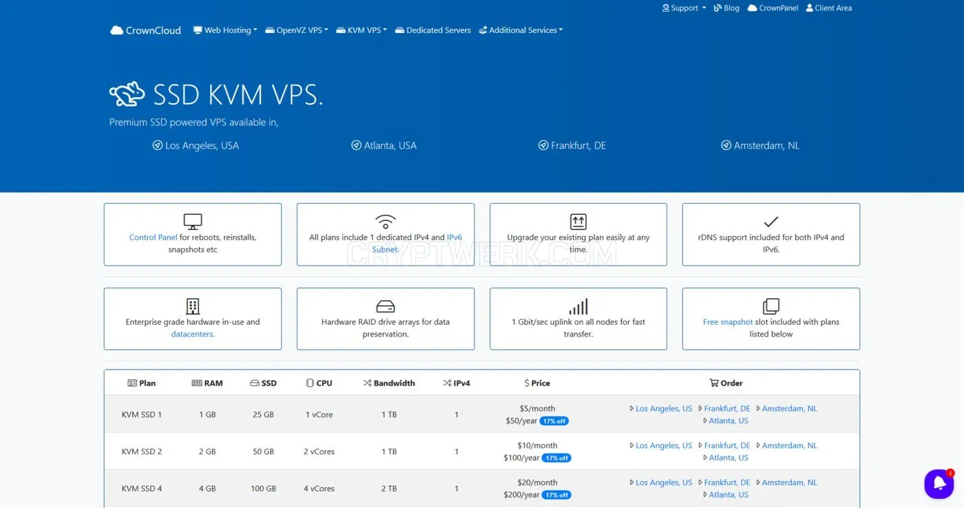Click the rDNS checkmark icon
This screenshot has width=964, height=508.
771,222
